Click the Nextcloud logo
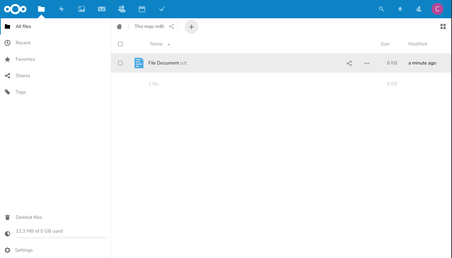The image size is (452, 258). 15,9
